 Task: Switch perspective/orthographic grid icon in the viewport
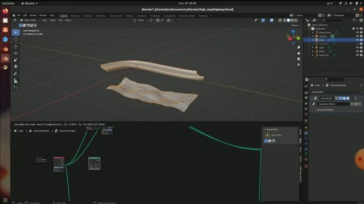(x=299, y=65)
